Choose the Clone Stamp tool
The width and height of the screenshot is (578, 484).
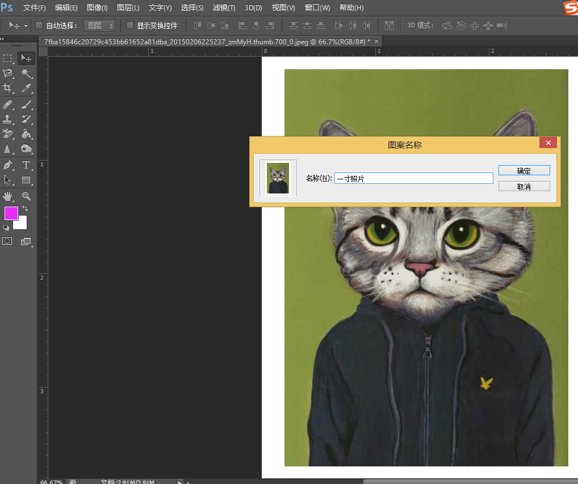click(x=7, y=119)
